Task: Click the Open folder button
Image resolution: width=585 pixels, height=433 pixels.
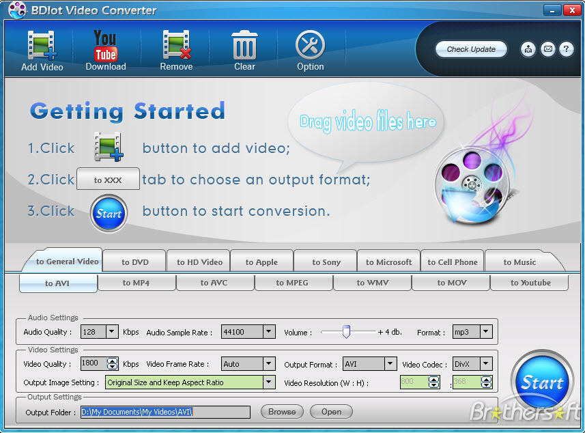Action: coord(331,412)
